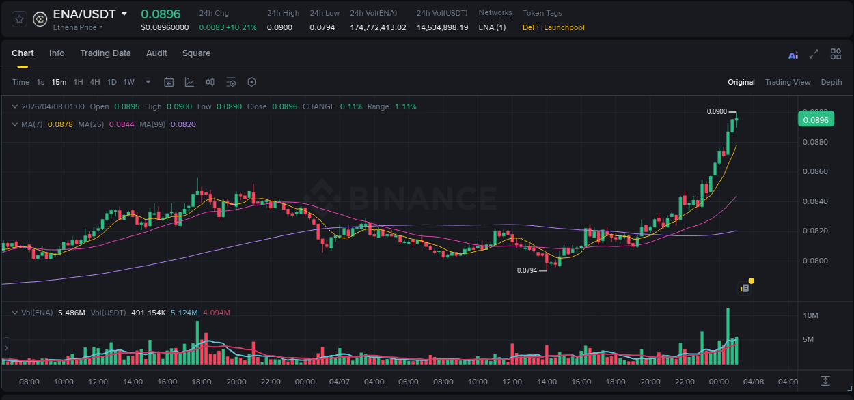Open the widgets grid icon

[x=836, y=54]
